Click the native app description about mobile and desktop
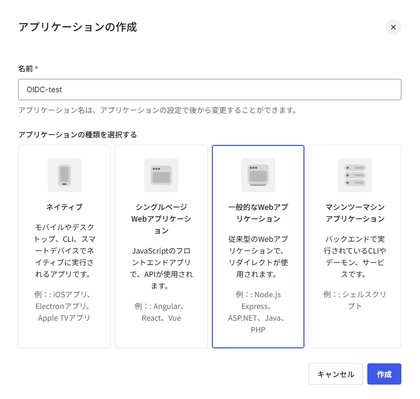Screen dimensions: 420x399 [64, 250]
